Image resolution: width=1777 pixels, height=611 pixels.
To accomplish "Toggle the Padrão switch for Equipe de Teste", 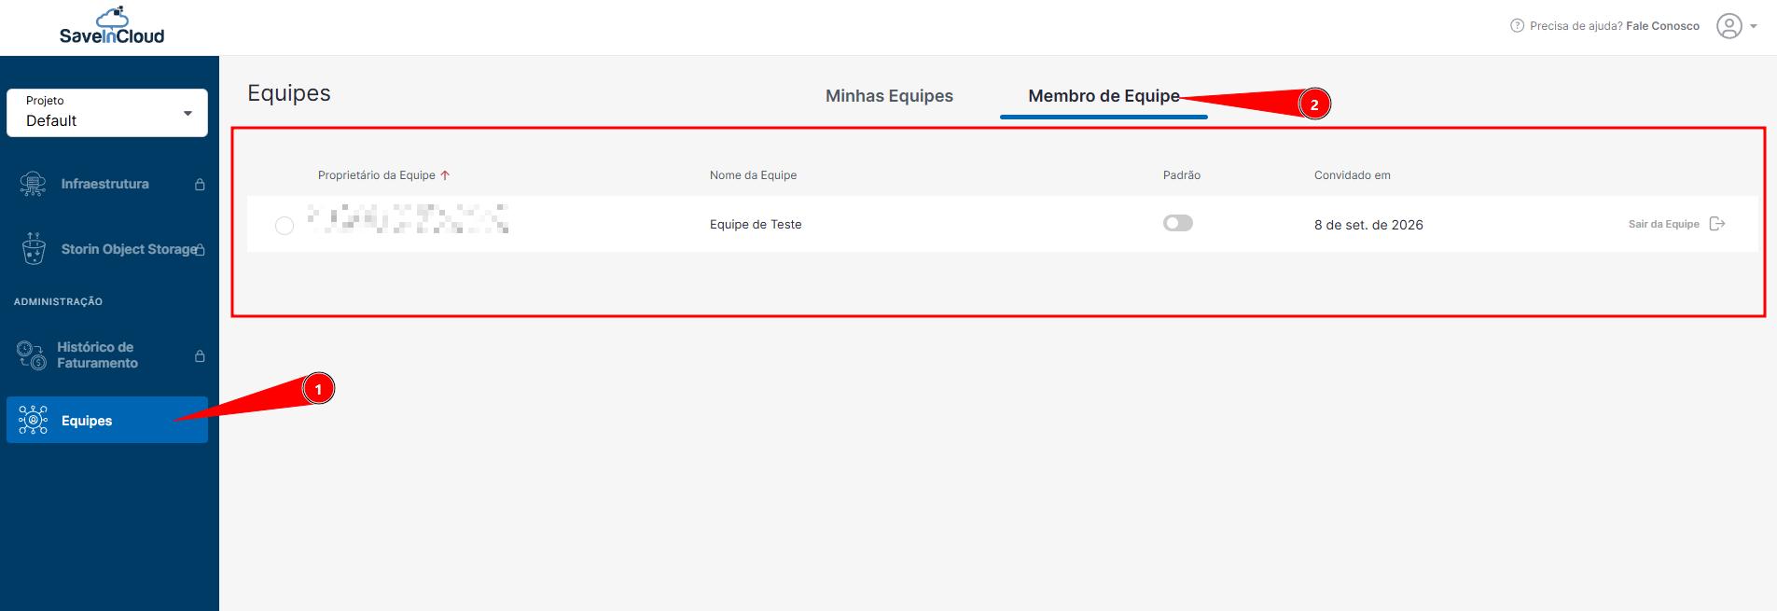I will pos(1178,223).
